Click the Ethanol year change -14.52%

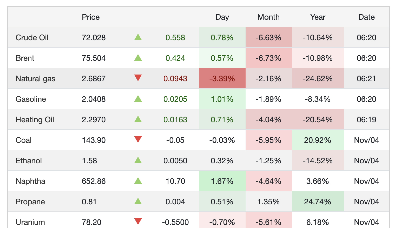pos(318,161)
